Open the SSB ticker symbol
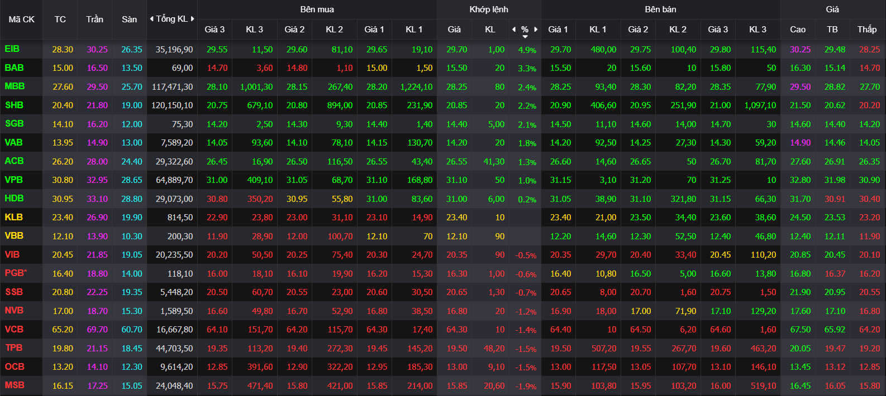The height and width of the screenshot is (396, 886). pyautogui.click(x=14, y=292)
